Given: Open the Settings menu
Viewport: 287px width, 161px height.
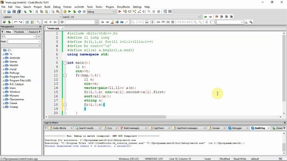Looking at the screenshot, I should 137,7.
